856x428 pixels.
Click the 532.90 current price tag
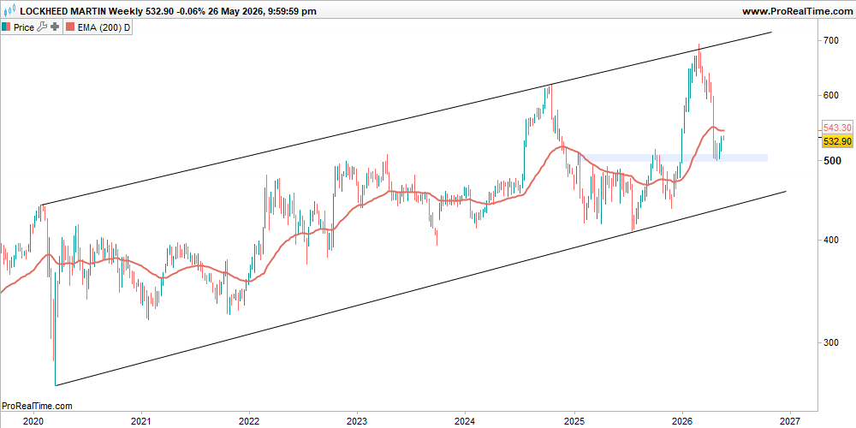point(838,141)
